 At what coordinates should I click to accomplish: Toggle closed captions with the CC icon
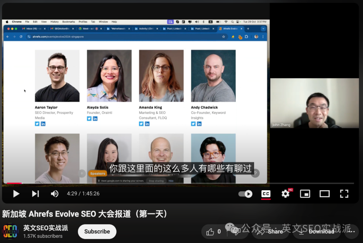[266, 194]
